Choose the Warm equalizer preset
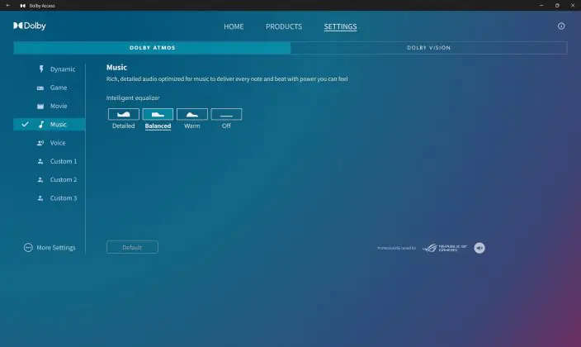 pos(192,114)
